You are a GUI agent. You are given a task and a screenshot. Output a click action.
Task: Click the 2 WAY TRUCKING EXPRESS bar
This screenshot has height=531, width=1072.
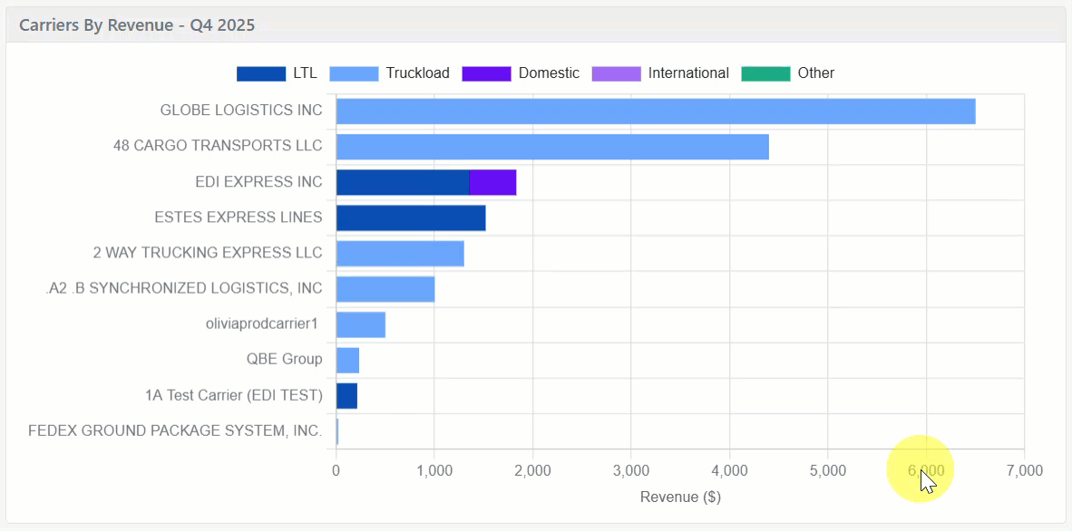coord(399,254)
